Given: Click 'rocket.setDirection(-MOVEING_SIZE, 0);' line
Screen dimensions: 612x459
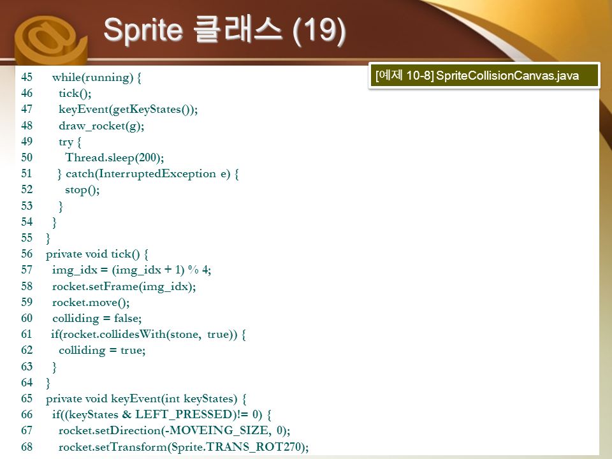Looking at the screenshot, I should [x=174, y=430].
